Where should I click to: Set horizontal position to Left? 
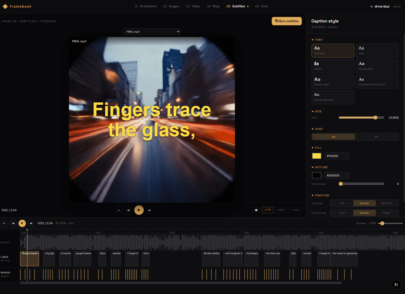(x=342, y=213)
